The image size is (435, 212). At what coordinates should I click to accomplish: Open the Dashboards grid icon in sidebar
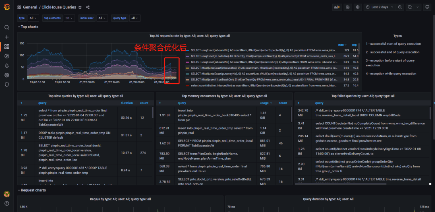pos(7,47)
